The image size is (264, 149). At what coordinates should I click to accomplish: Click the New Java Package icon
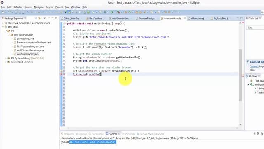pos(125,12)
